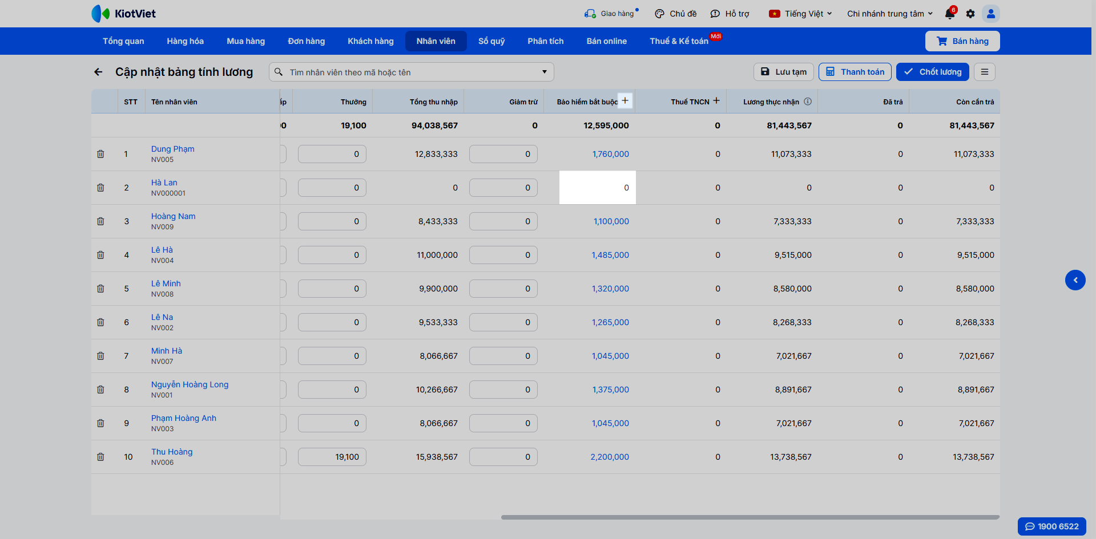
Task: Open Sổ quỹ menu
Action: tap(491, 41)
